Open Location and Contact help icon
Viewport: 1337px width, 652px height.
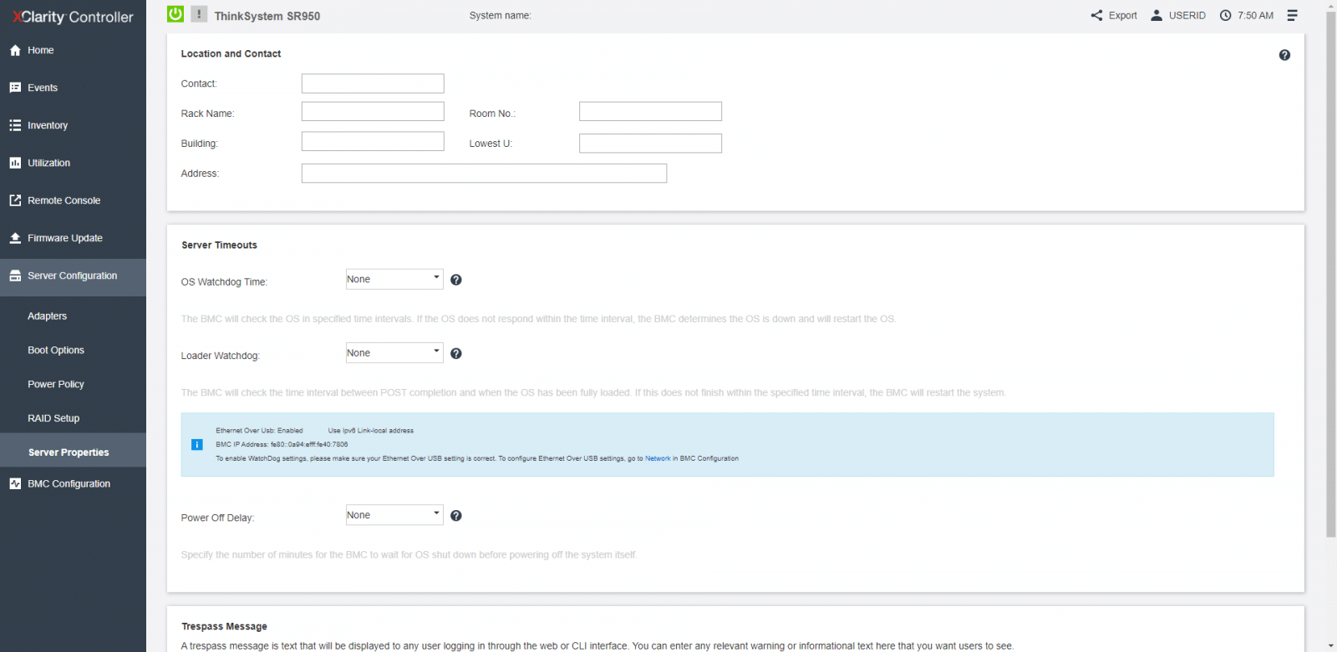click(x=1284, y=55)
